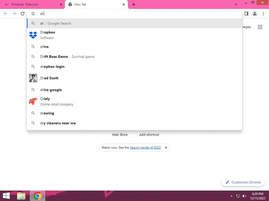Choose the Drift Boss Game suggestion
This screenshot has width=269, height=201.
point(134,57)
